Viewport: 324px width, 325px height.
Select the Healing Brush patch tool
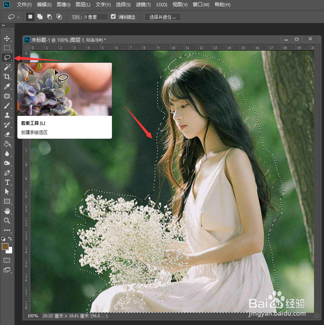point(7,96)
